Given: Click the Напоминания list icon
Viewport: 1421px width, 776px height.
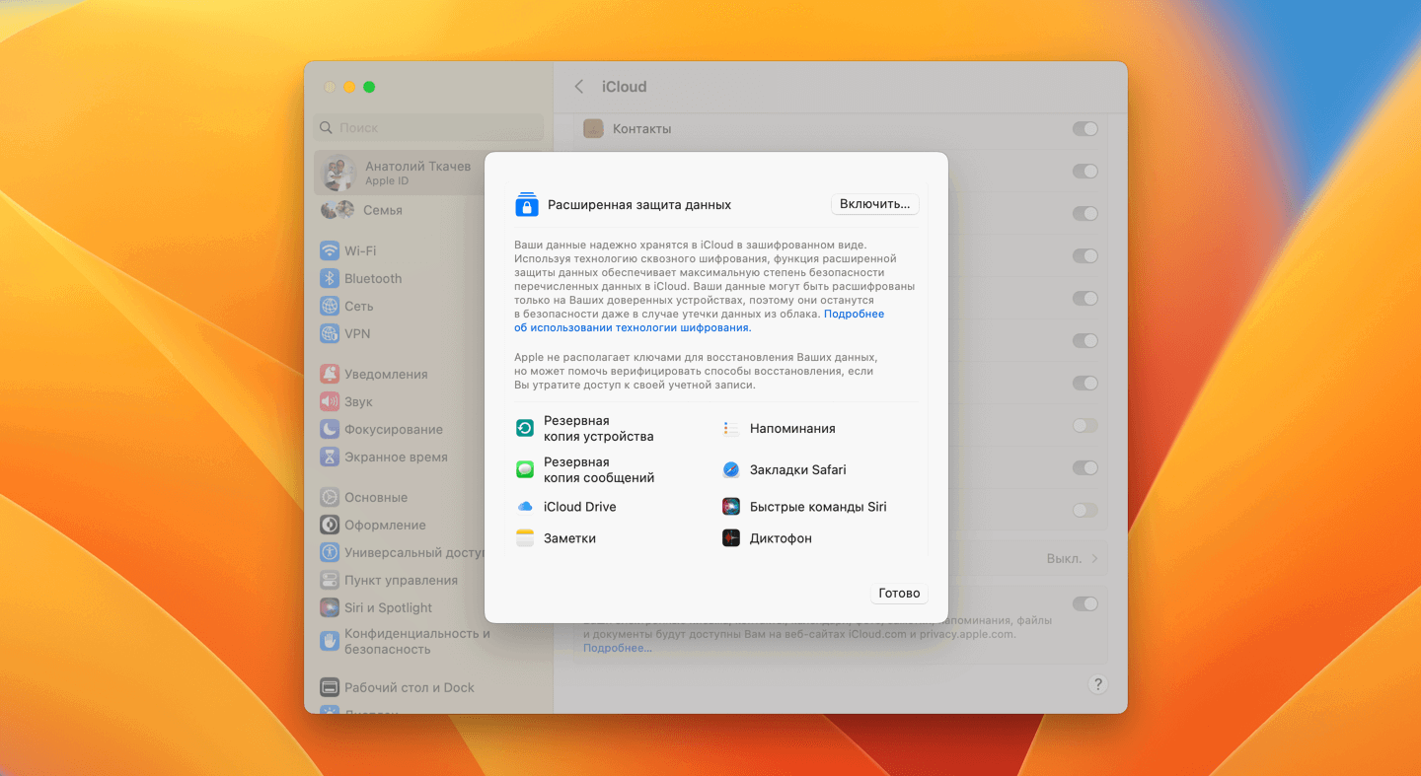Looking at the screenshot, I should (731, 429).
